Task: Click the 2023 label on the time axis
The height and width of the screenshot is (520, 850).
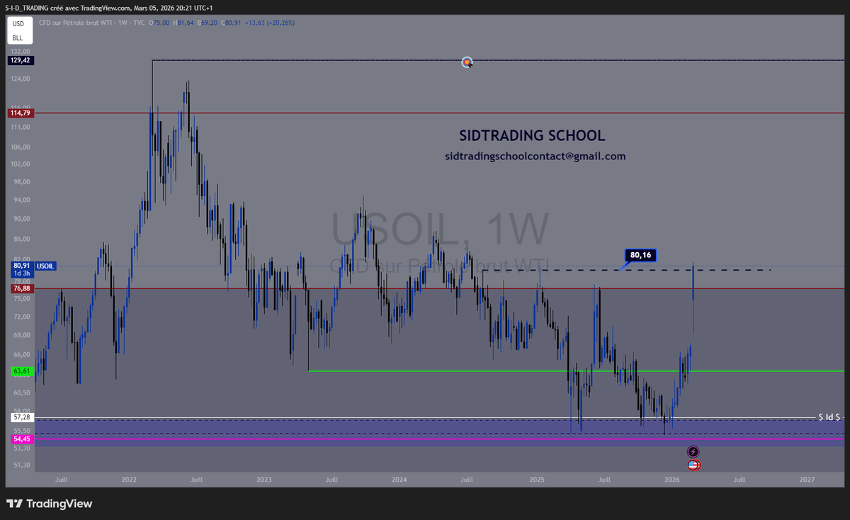Action: (x=264, y=480)
